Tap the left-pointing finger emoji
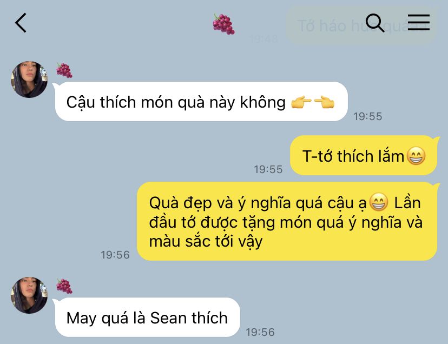This screenshot has width=448, height=344. pyautogui.click(x=324, y=102)
